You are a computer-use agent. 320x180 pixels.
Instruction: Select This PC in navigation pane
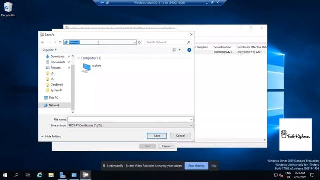53,98
